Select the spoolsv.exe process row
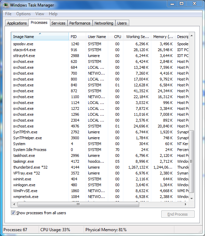This screenshot has width=205, height=236. point(100,44)
